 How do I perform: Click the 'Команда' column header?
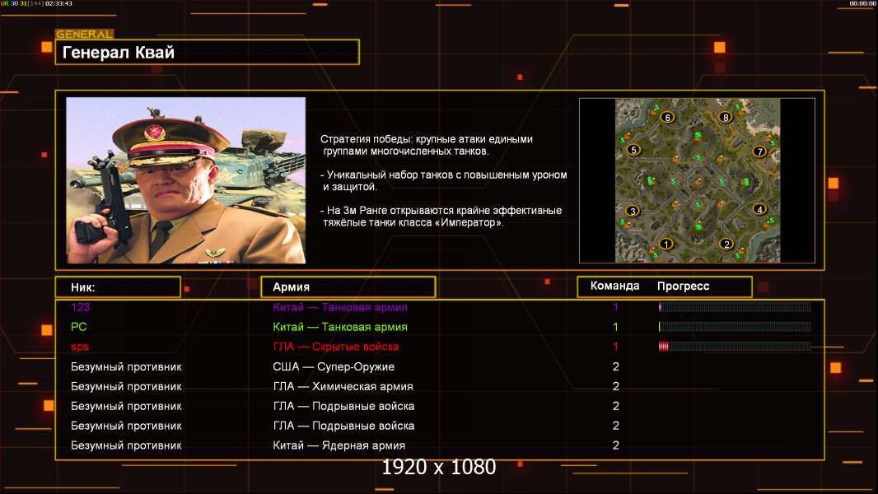tap(614, 287)
